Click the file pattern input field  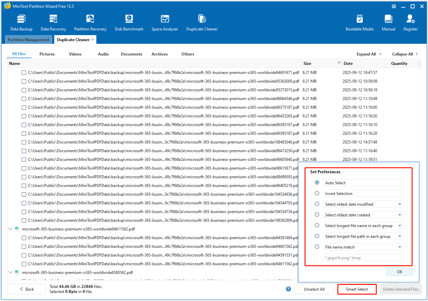pos(363,258)
